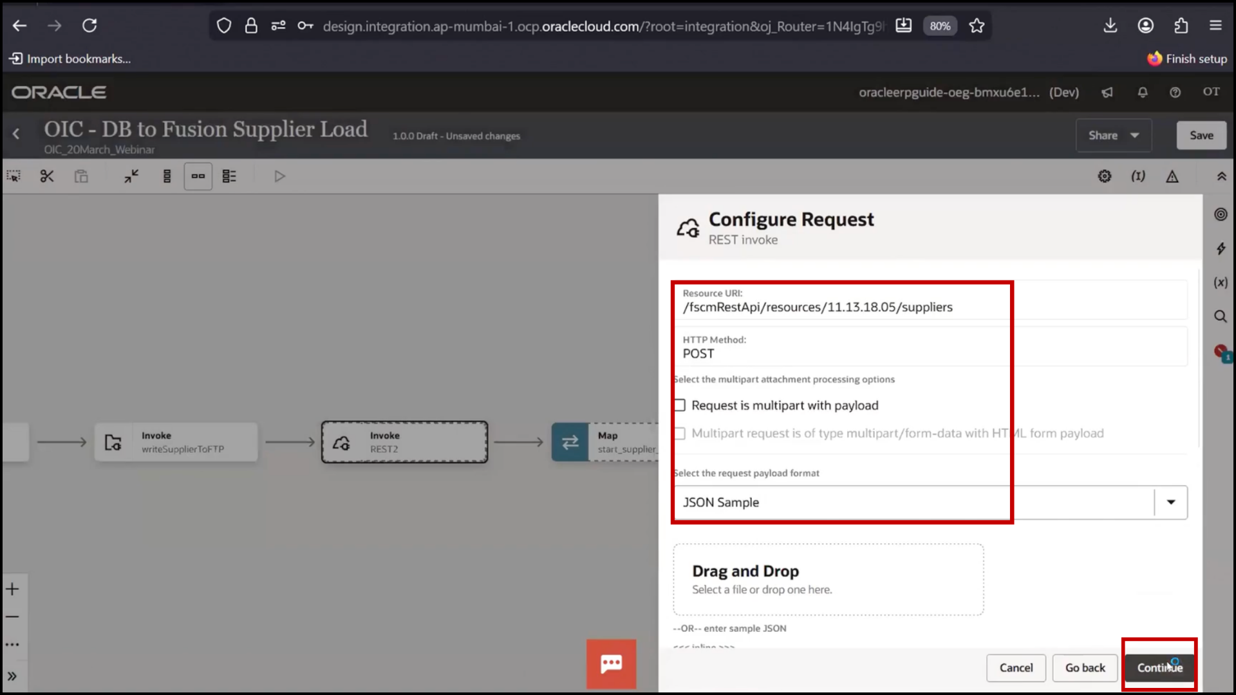Go back with the browser back arrow

click(20, 26)
